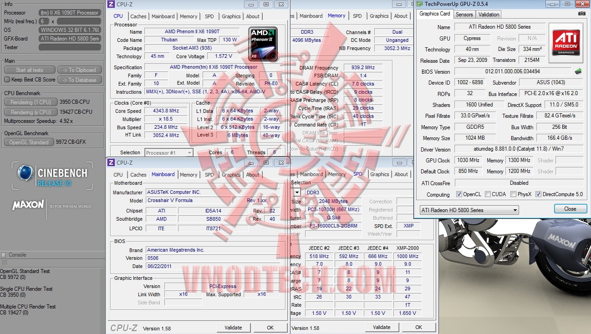Click the Multiple CPU Render Test console line
This screenshot has width=591, height=334.
28,307
